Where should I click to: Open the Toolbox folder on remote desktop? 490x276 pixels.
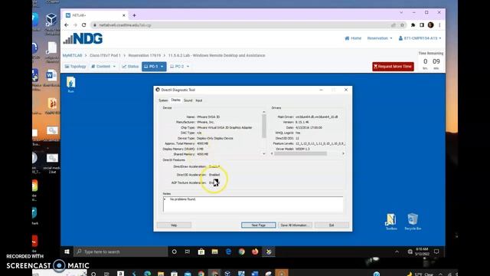coord(391,222)
